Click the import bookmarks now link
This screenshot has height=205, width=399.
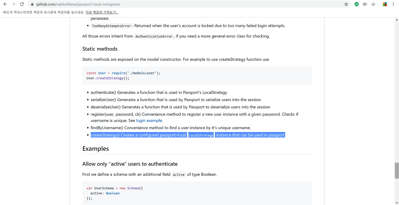point(102,12)
